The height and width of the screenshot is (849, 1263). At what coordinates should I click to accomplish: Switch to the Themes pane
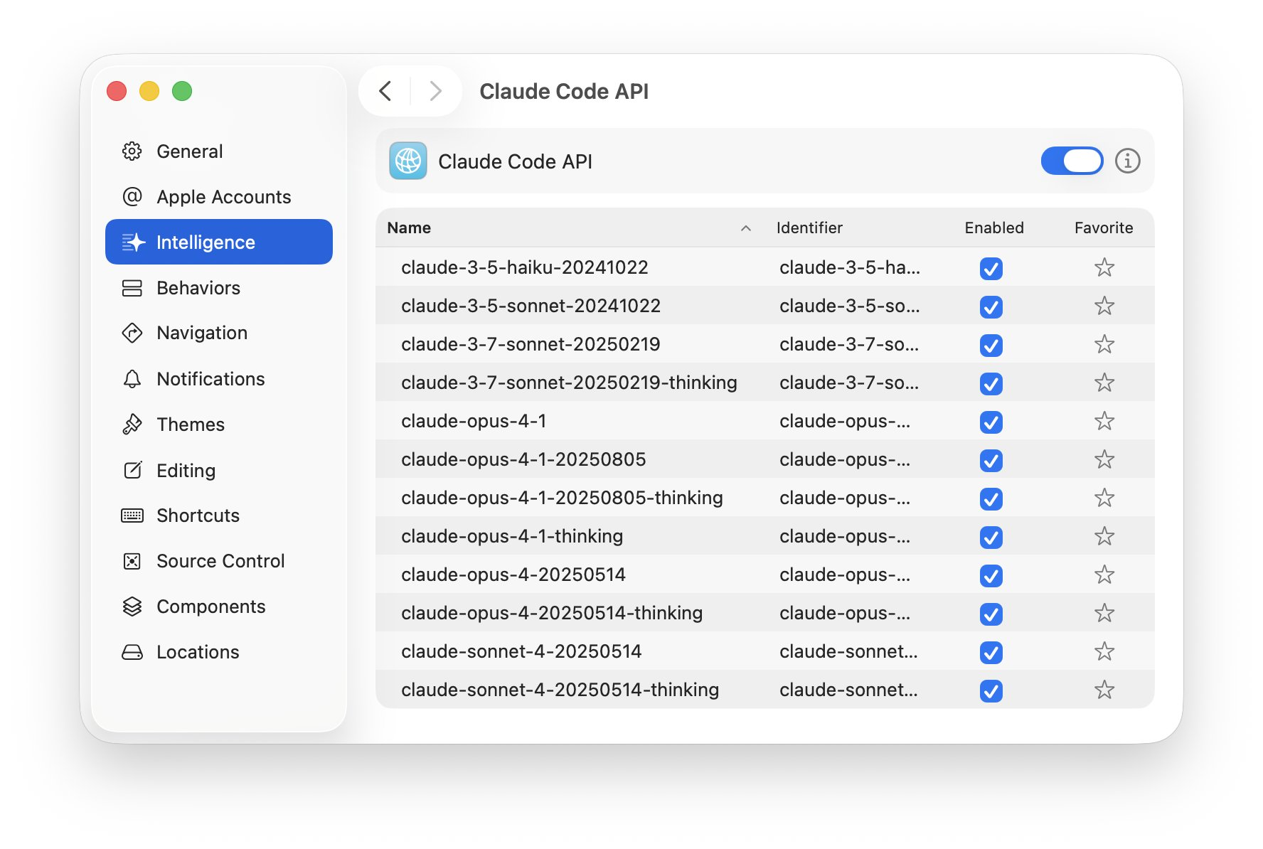[219, 424]
